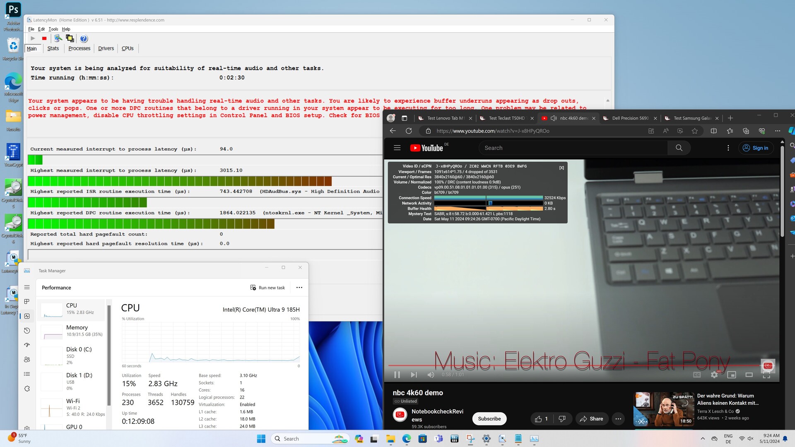This screenshot has width=795, height=447.
Task: Click the overlapping yellow windows toolbar icon
Action: (70, 38)
